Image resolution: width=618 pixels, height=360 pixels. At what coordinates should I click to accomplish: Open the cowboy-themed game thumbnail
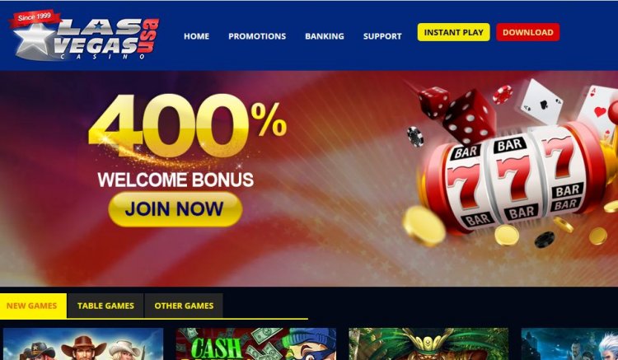click(x=83, y=344)
